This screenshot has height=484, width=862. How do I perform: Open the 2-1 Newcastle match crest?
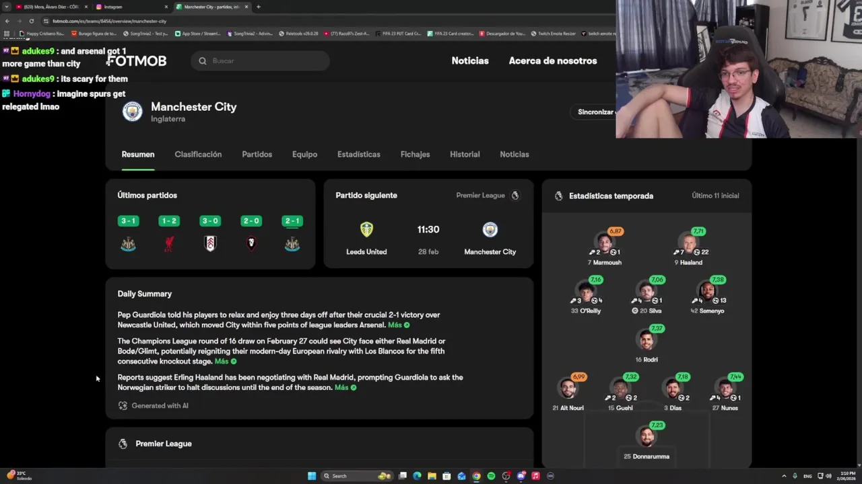pyautogui.click(x=292, y=244)
